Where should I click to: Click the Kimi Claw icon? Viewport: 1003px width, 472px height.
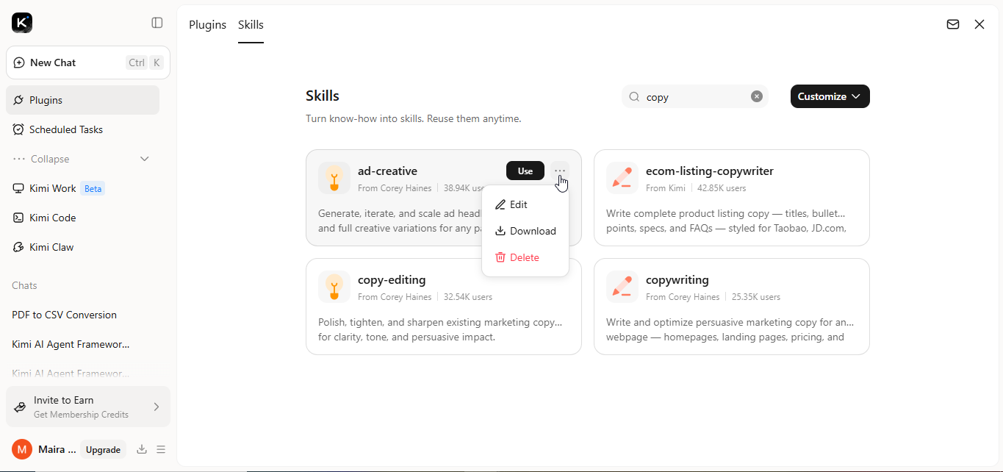point(19,247)
